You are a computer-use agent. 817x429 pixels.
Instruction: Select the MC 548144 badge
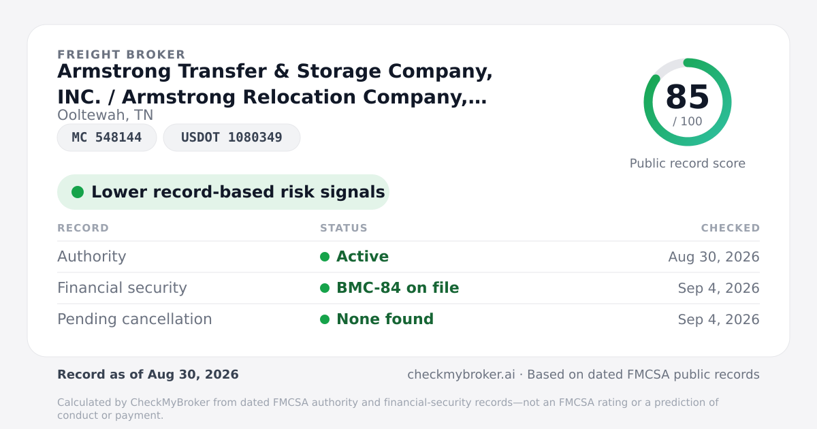(107, 138)
